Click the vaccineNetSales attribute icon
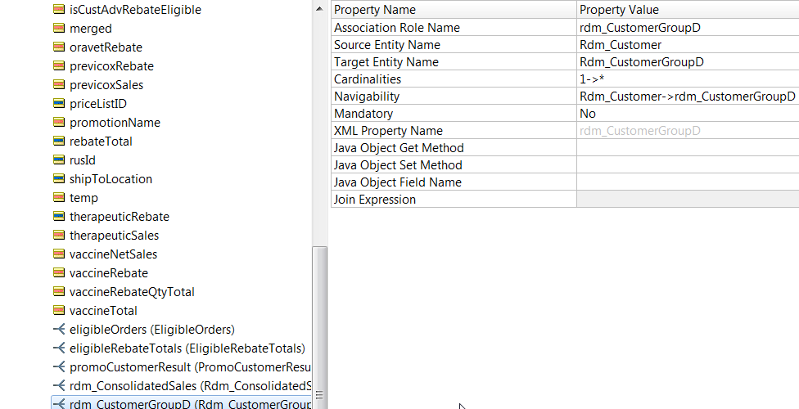Image resolution: width=799 pixels, height=409 pixels. click(59, 254)
